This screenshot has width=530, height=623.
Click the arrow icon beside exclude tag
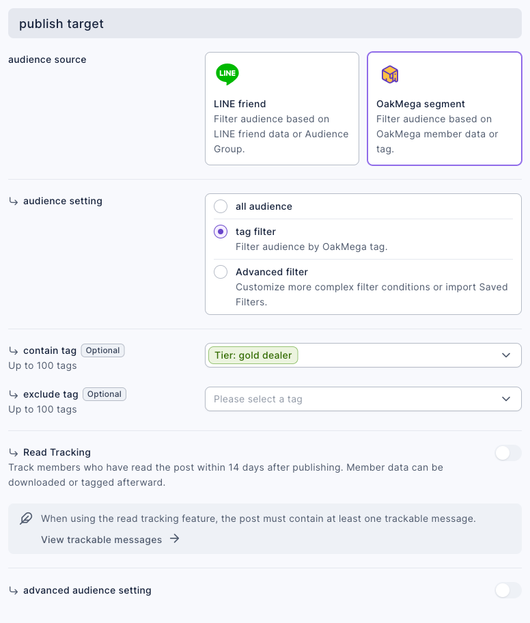point(14,395)
